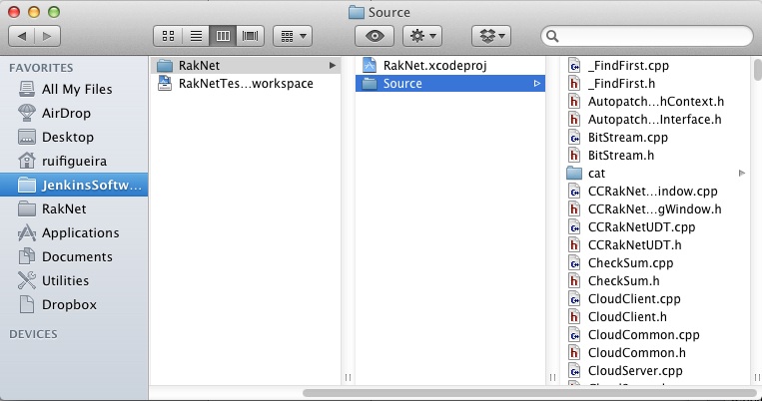The width and height of the screenshot is (762, 401).
Task: Open the Applications sidebar folder
Action: pyautogui.click(x=80, y=232)
